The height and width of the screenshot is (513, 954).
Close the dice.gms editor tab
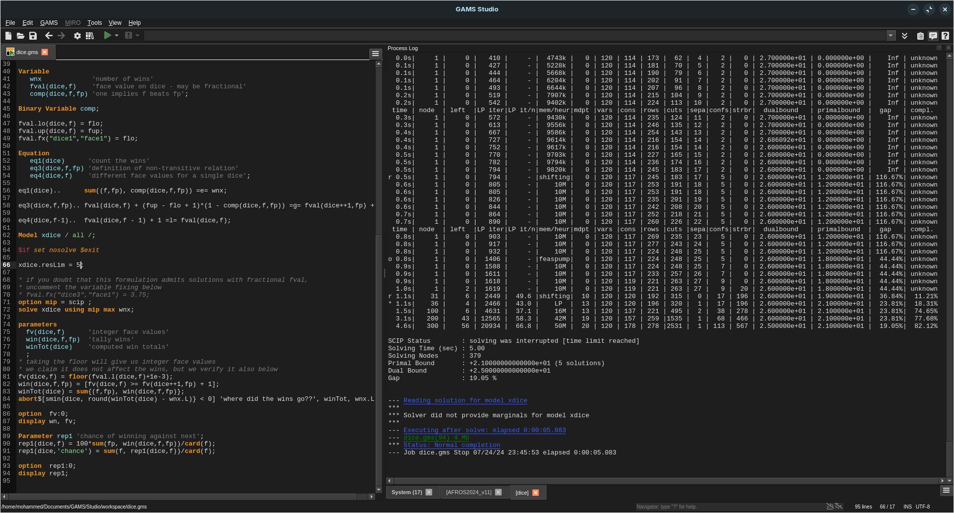tap(45, 52)
